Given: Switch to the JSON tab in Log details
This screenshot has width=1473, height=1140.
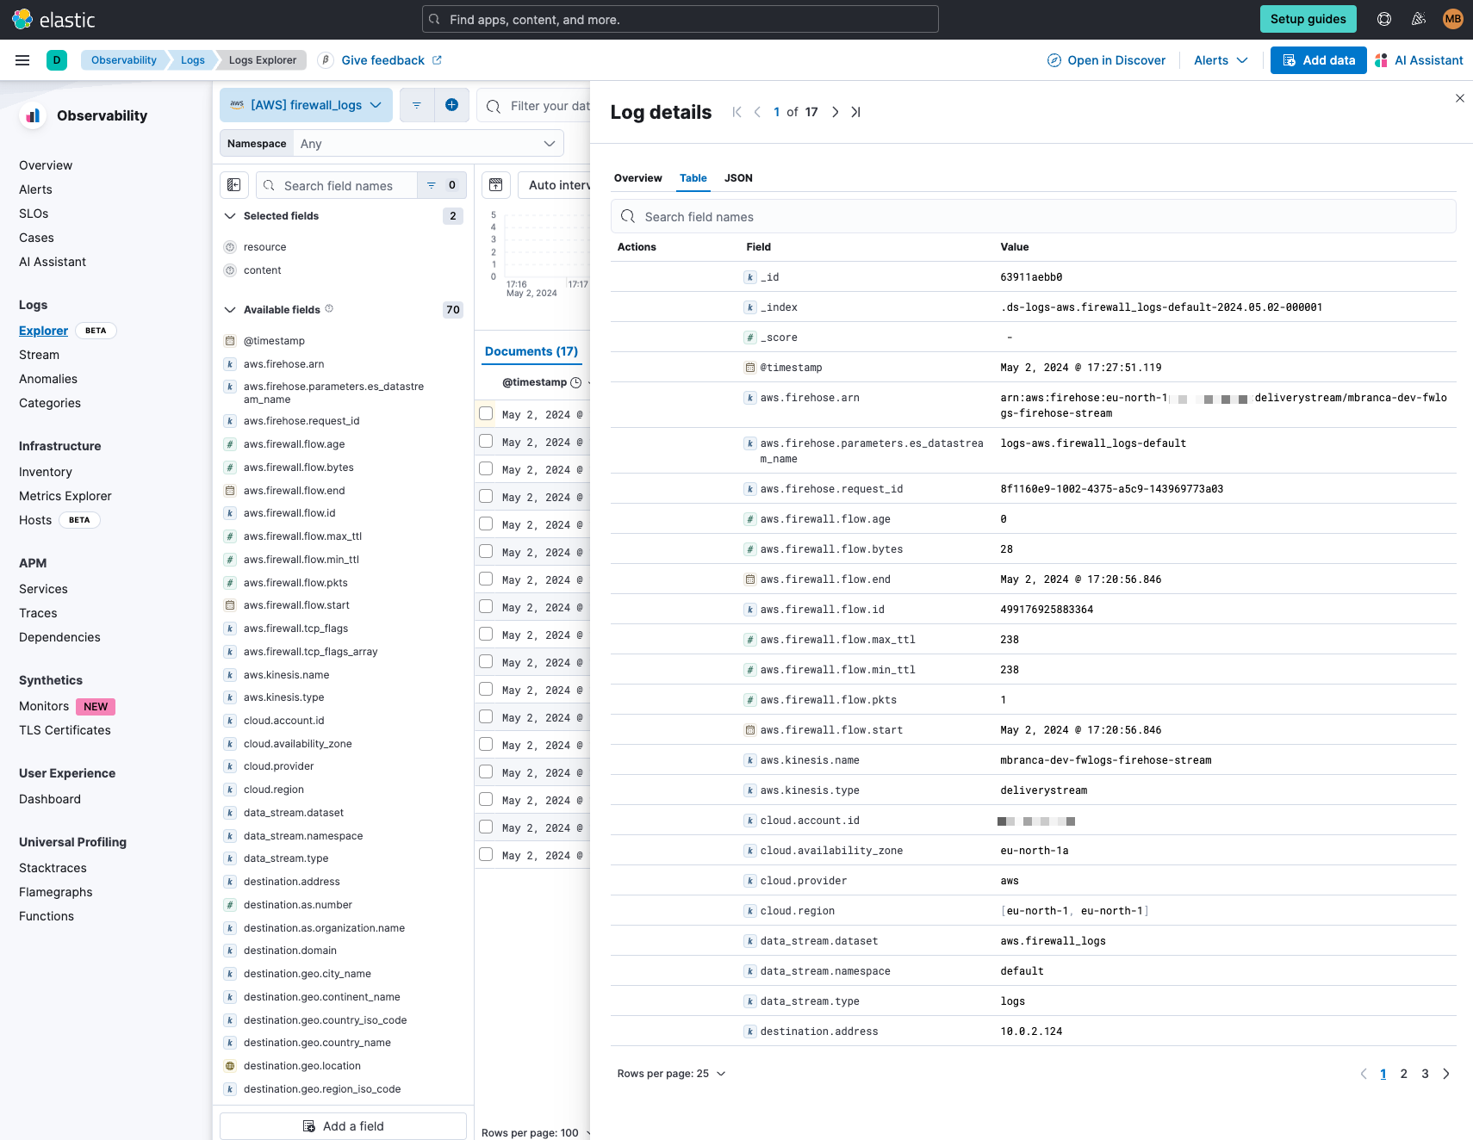Looking at the screenshot, I should 738,178.
